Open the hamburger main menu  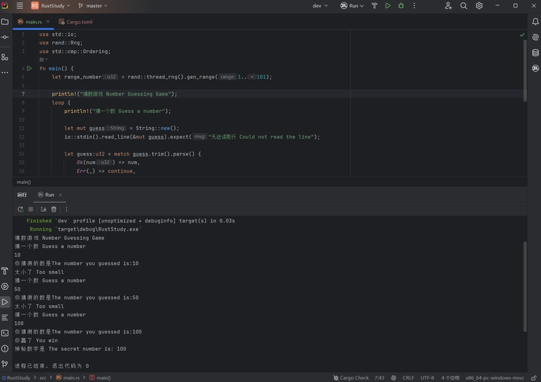coord(20,5)
